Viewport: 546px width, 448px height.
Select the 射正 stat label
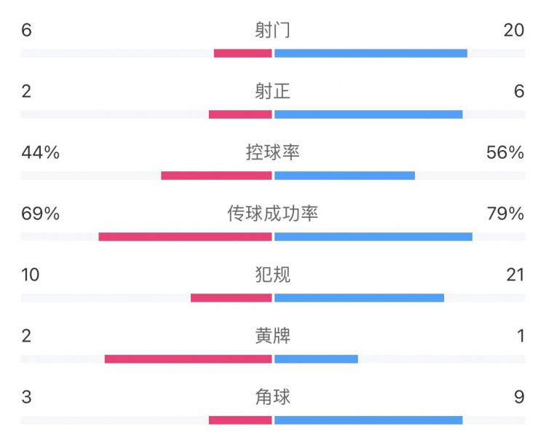(x=273, y=91)
